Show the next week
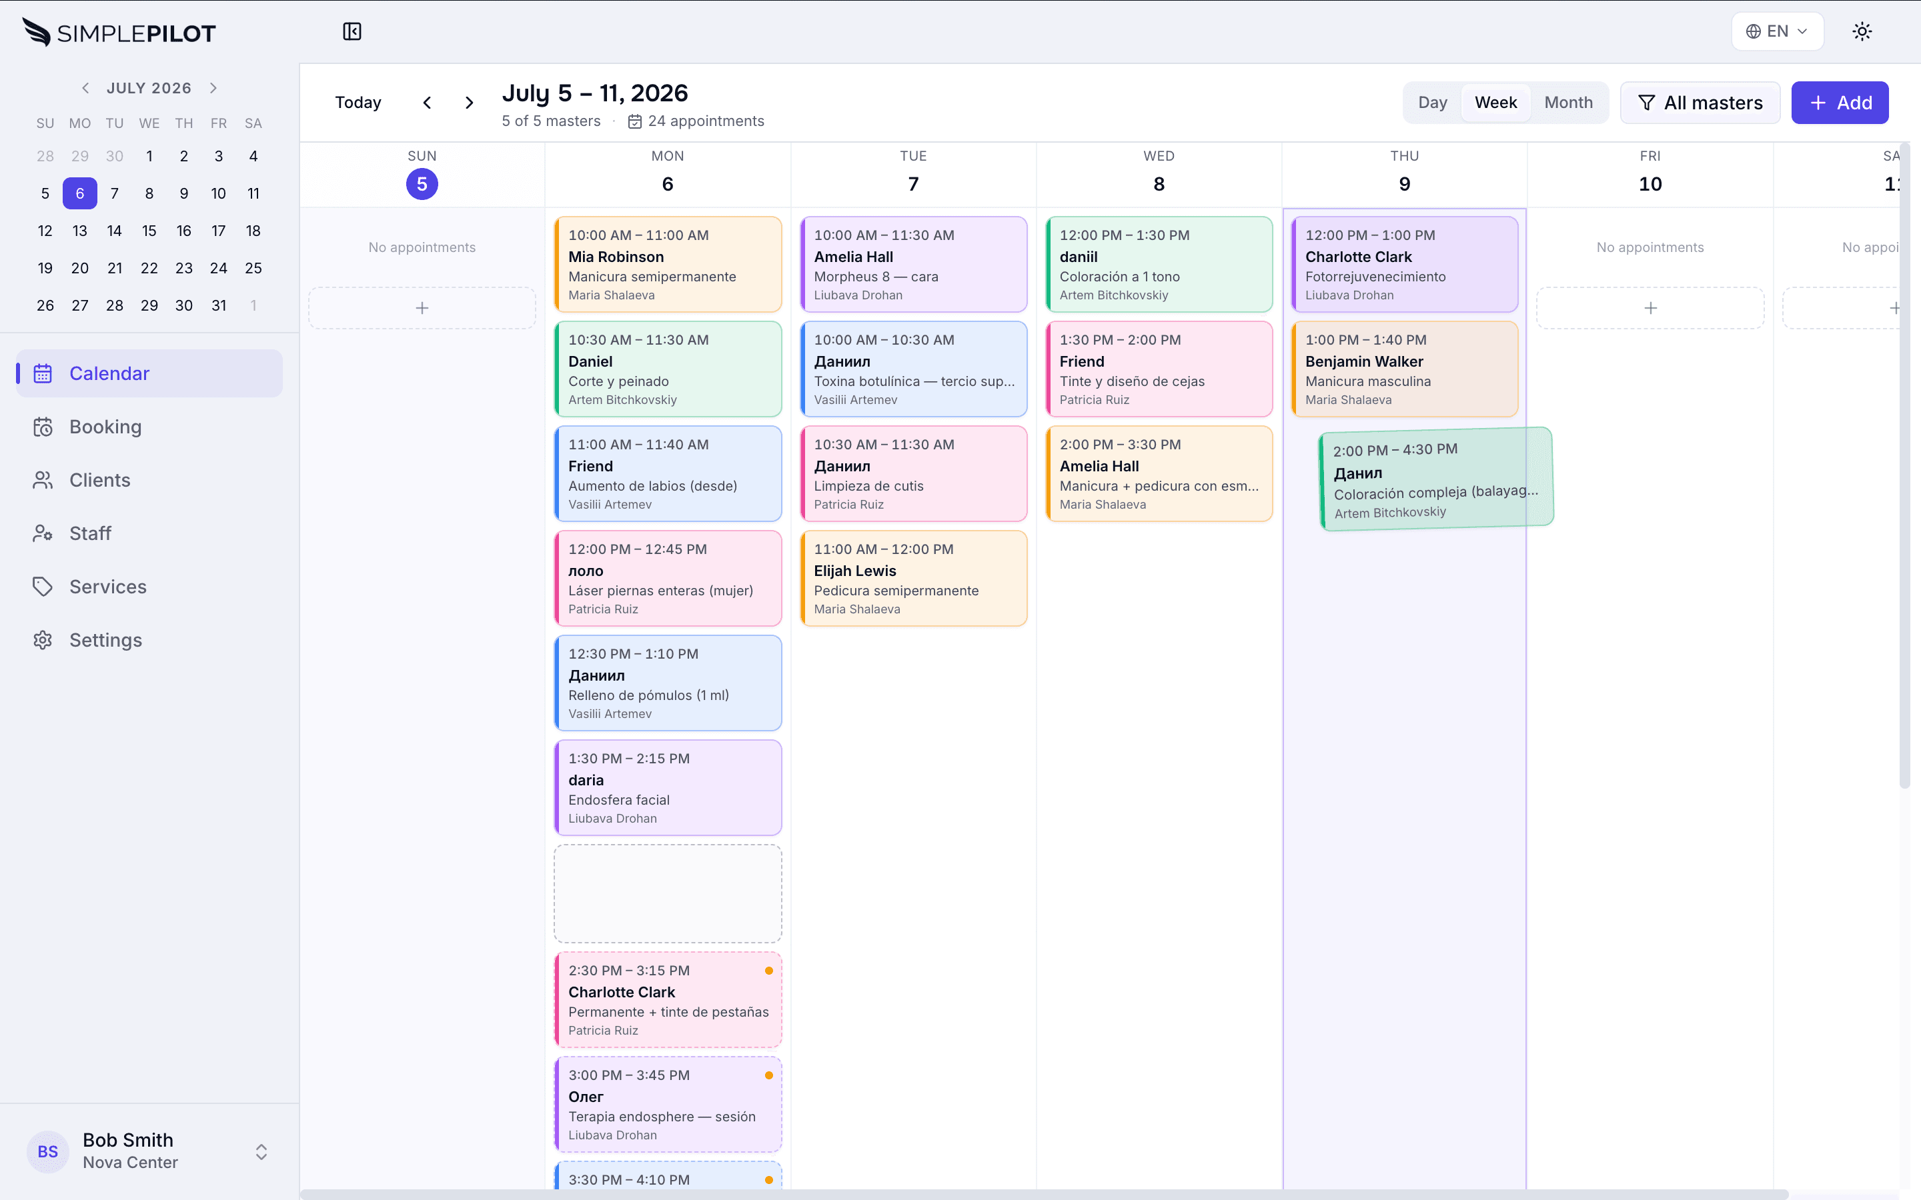The width and height of the screenshot is (1921, 1200). tap(469, 103)
